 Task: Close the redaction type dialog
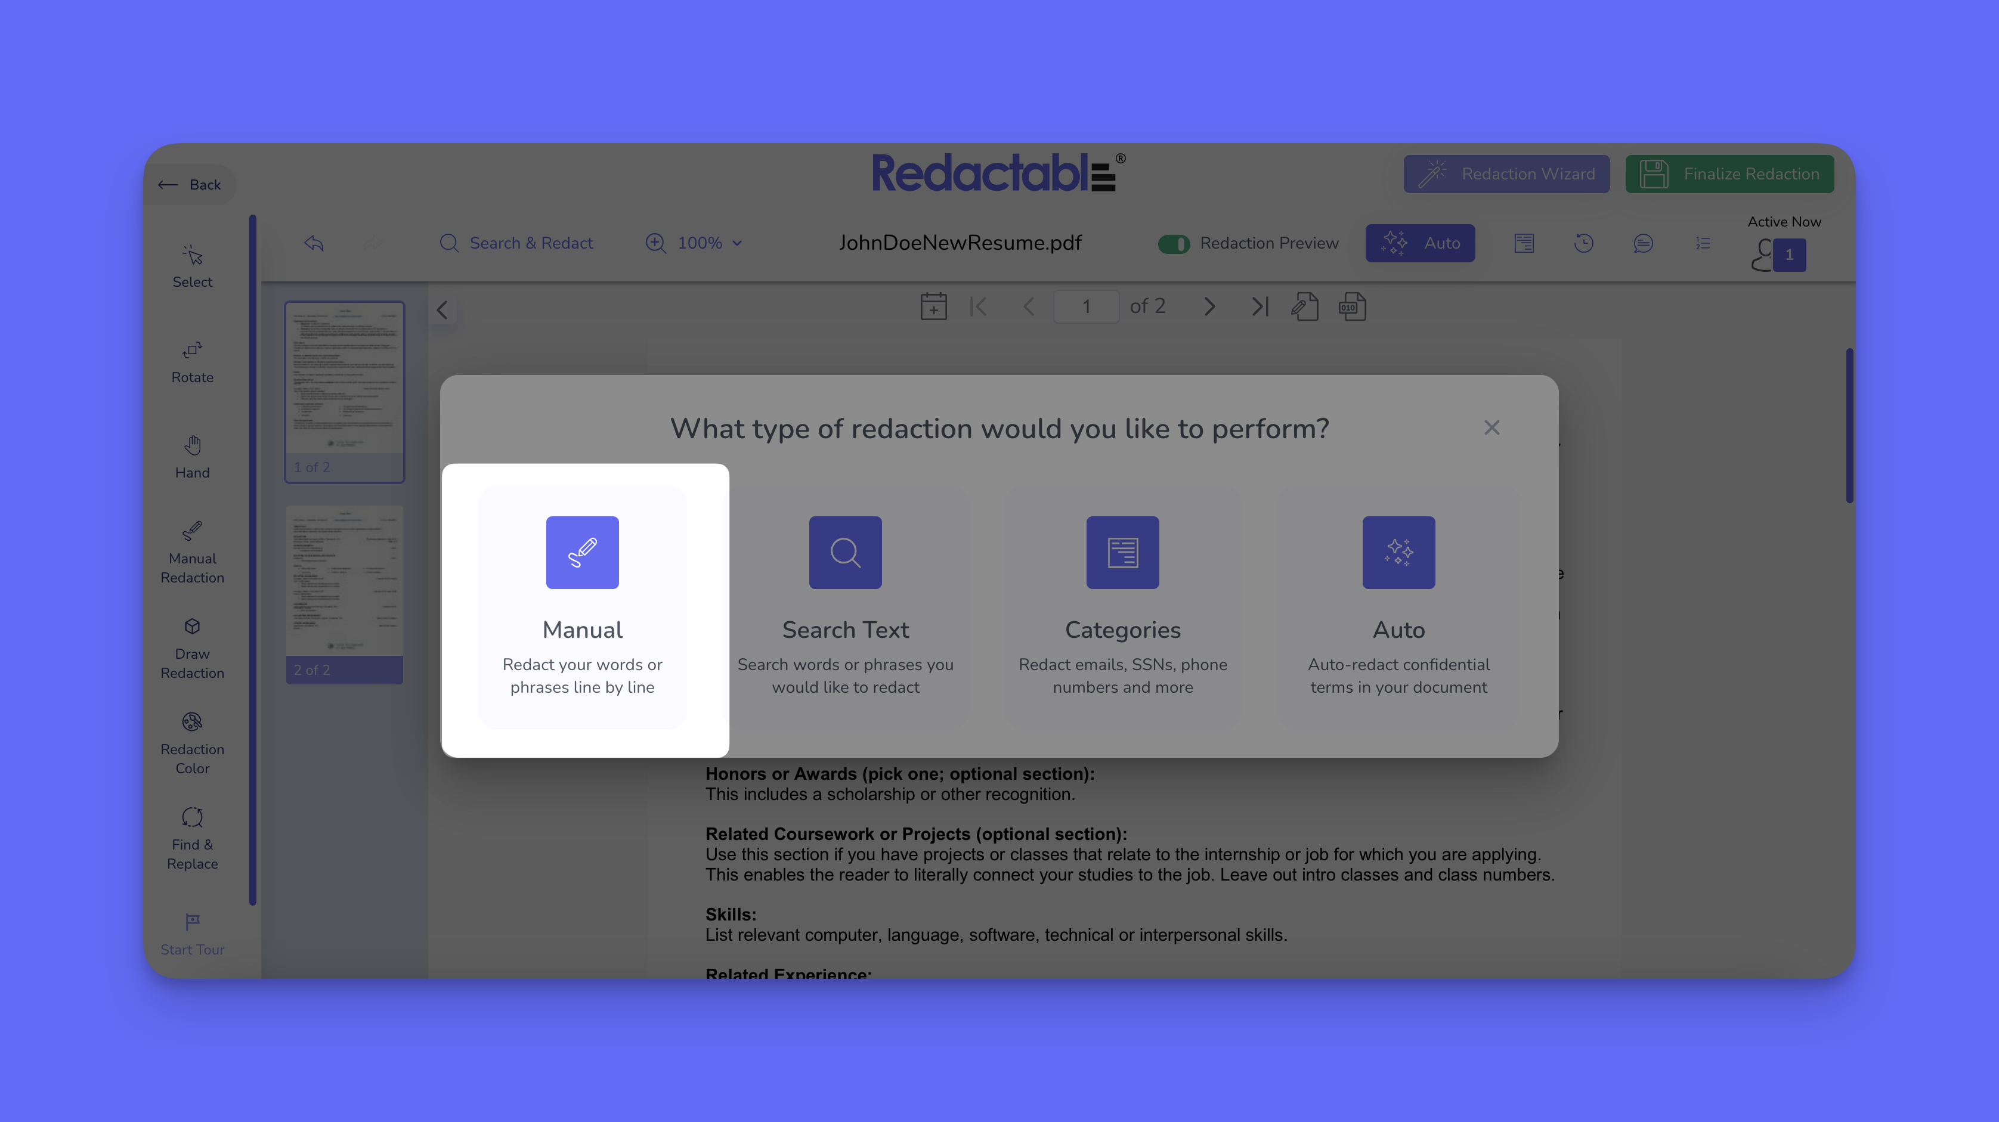pyautogui.click(x=1491, y=427)
